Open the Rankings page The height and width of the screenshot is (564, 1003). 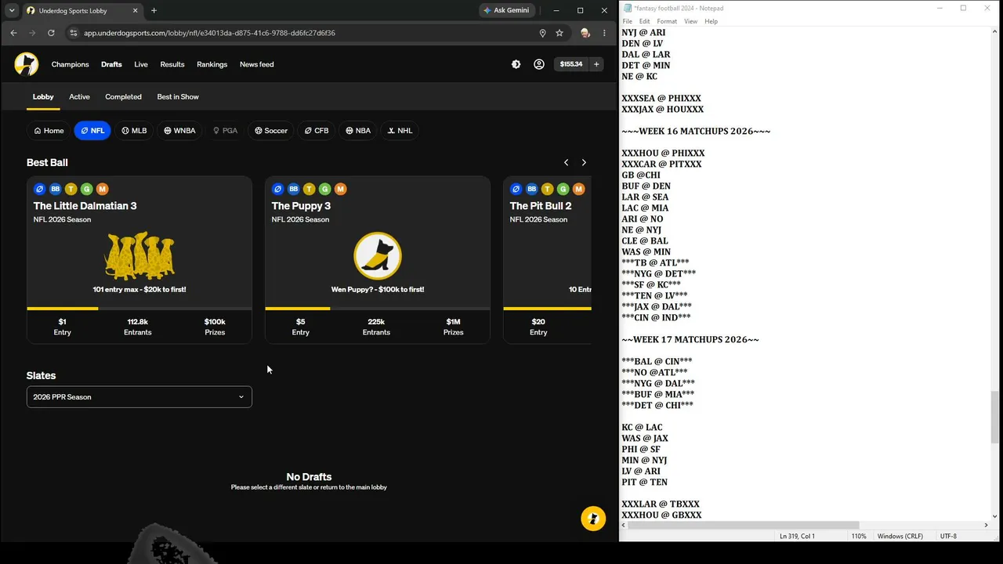[212, 64]
